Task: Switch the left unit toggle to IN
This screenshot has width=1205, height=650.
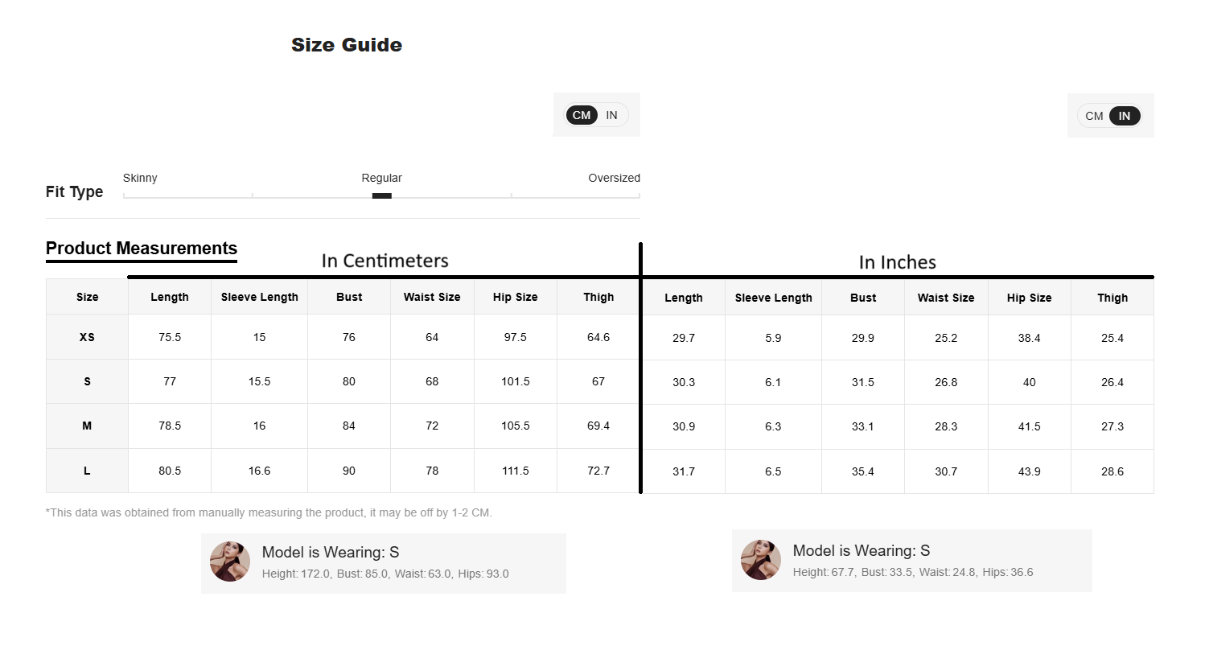Action: [612, 115]
